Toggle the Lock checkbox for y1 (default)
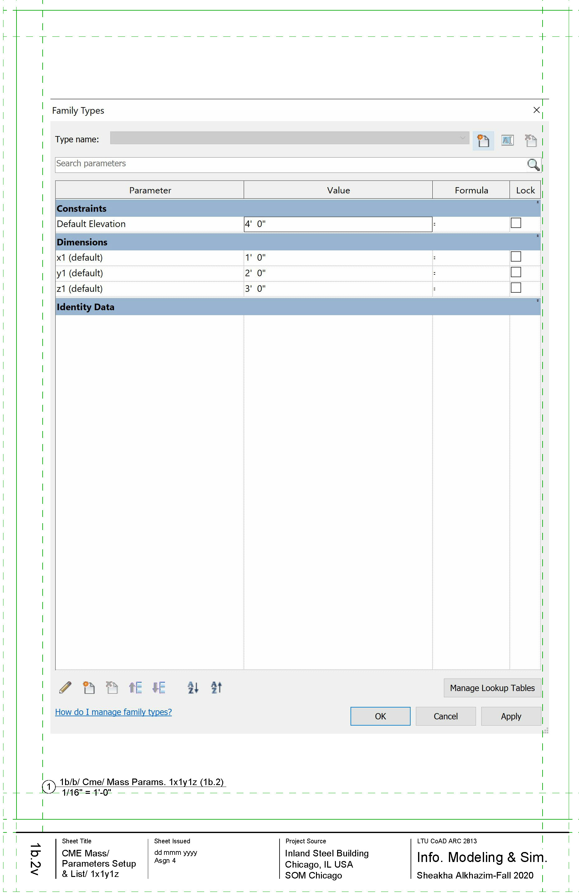Screen dimensions: 579x895 point(516,272)
